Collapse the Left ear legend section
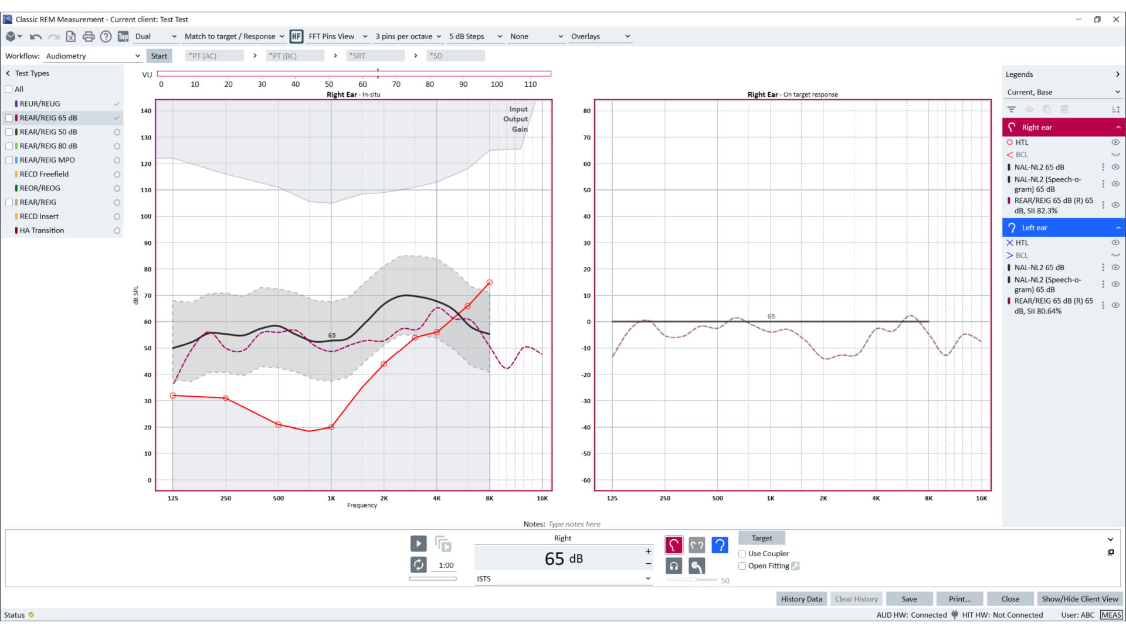Screen dimensions: 1126x633 pyautogui.click(x=1118, y=228)
